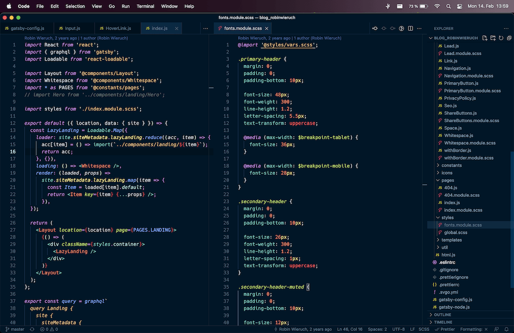514x333 pixels.
Task: Collapse the styles folder
Action: (x=447, y=217)
